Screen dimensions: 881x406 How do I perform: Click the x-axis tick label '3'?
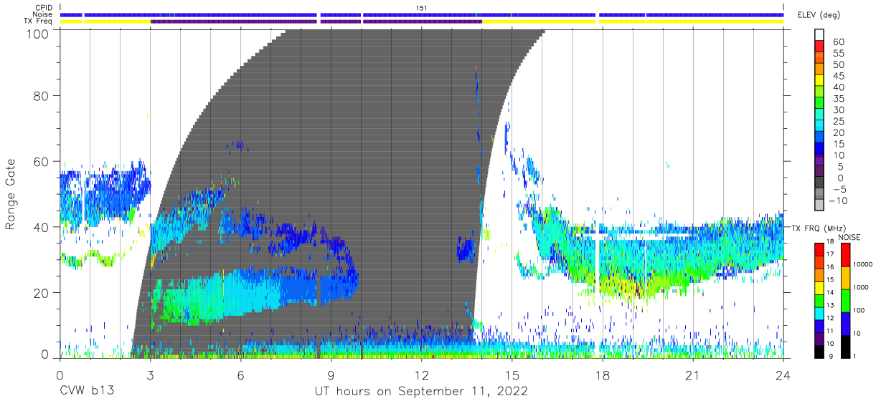pos(150,374)
